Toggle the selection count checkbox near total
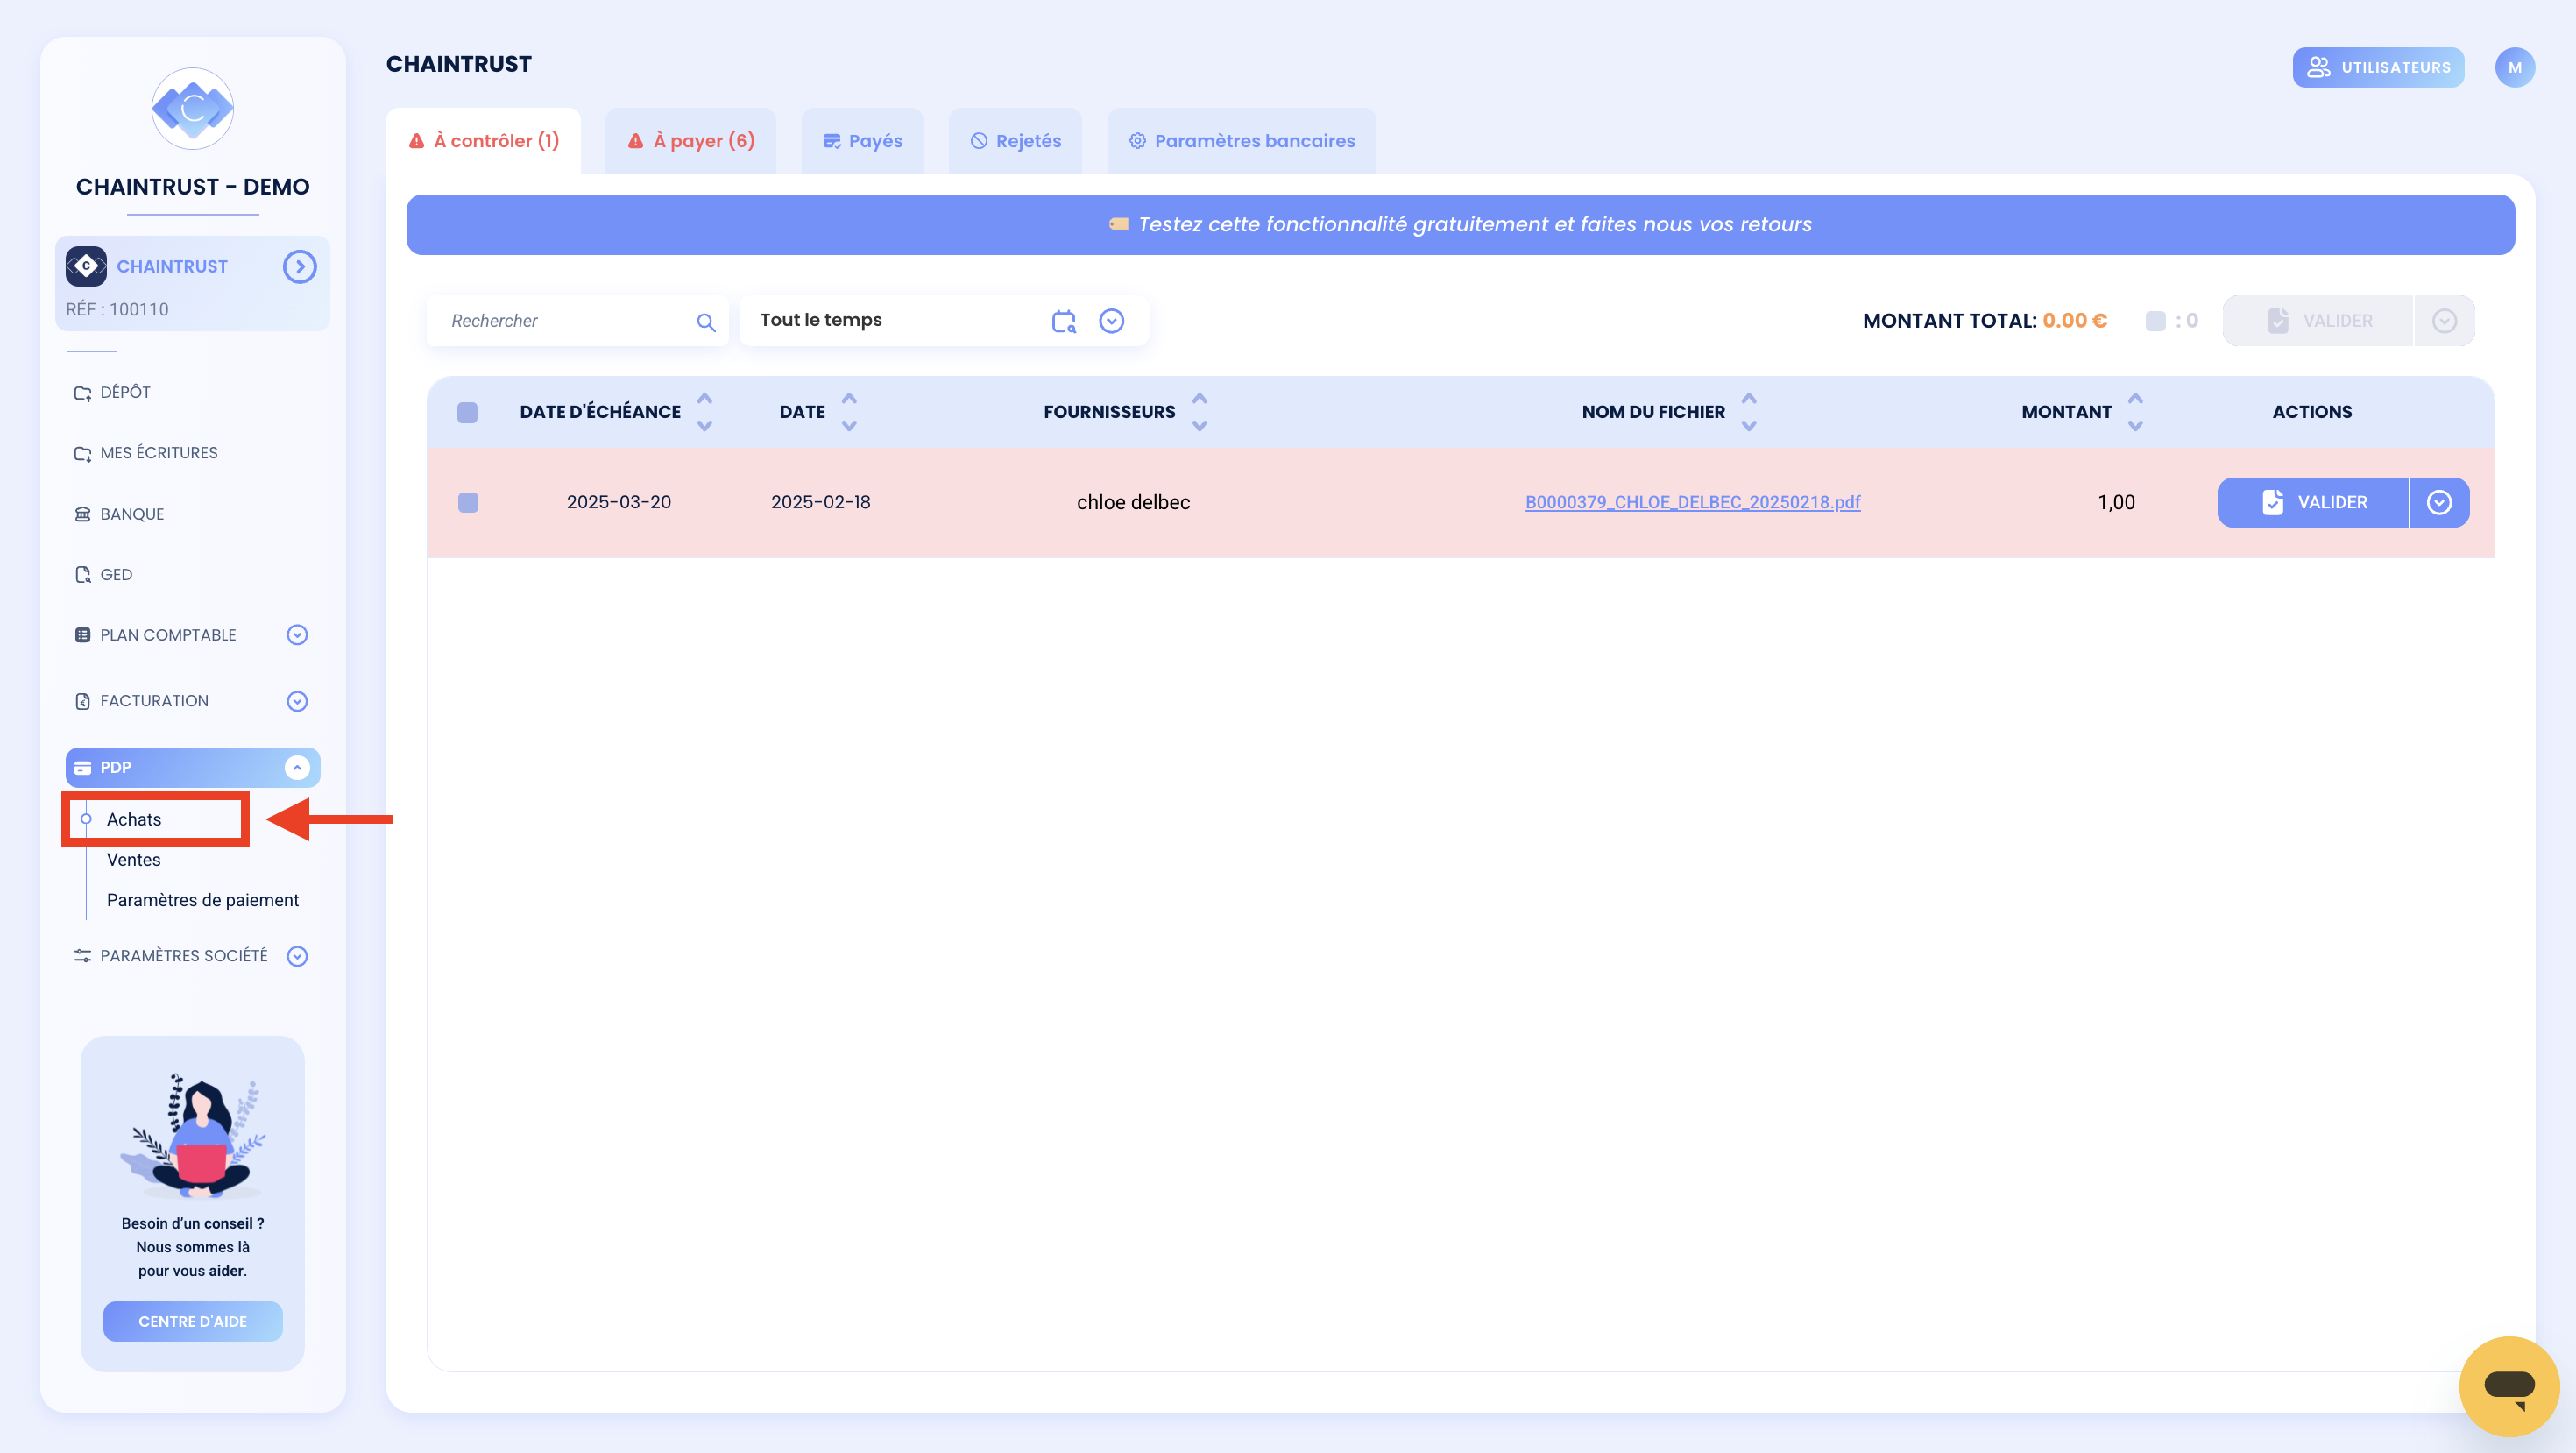The height and width of the screenshot is (1453, 2576). tap(2156, 321)
